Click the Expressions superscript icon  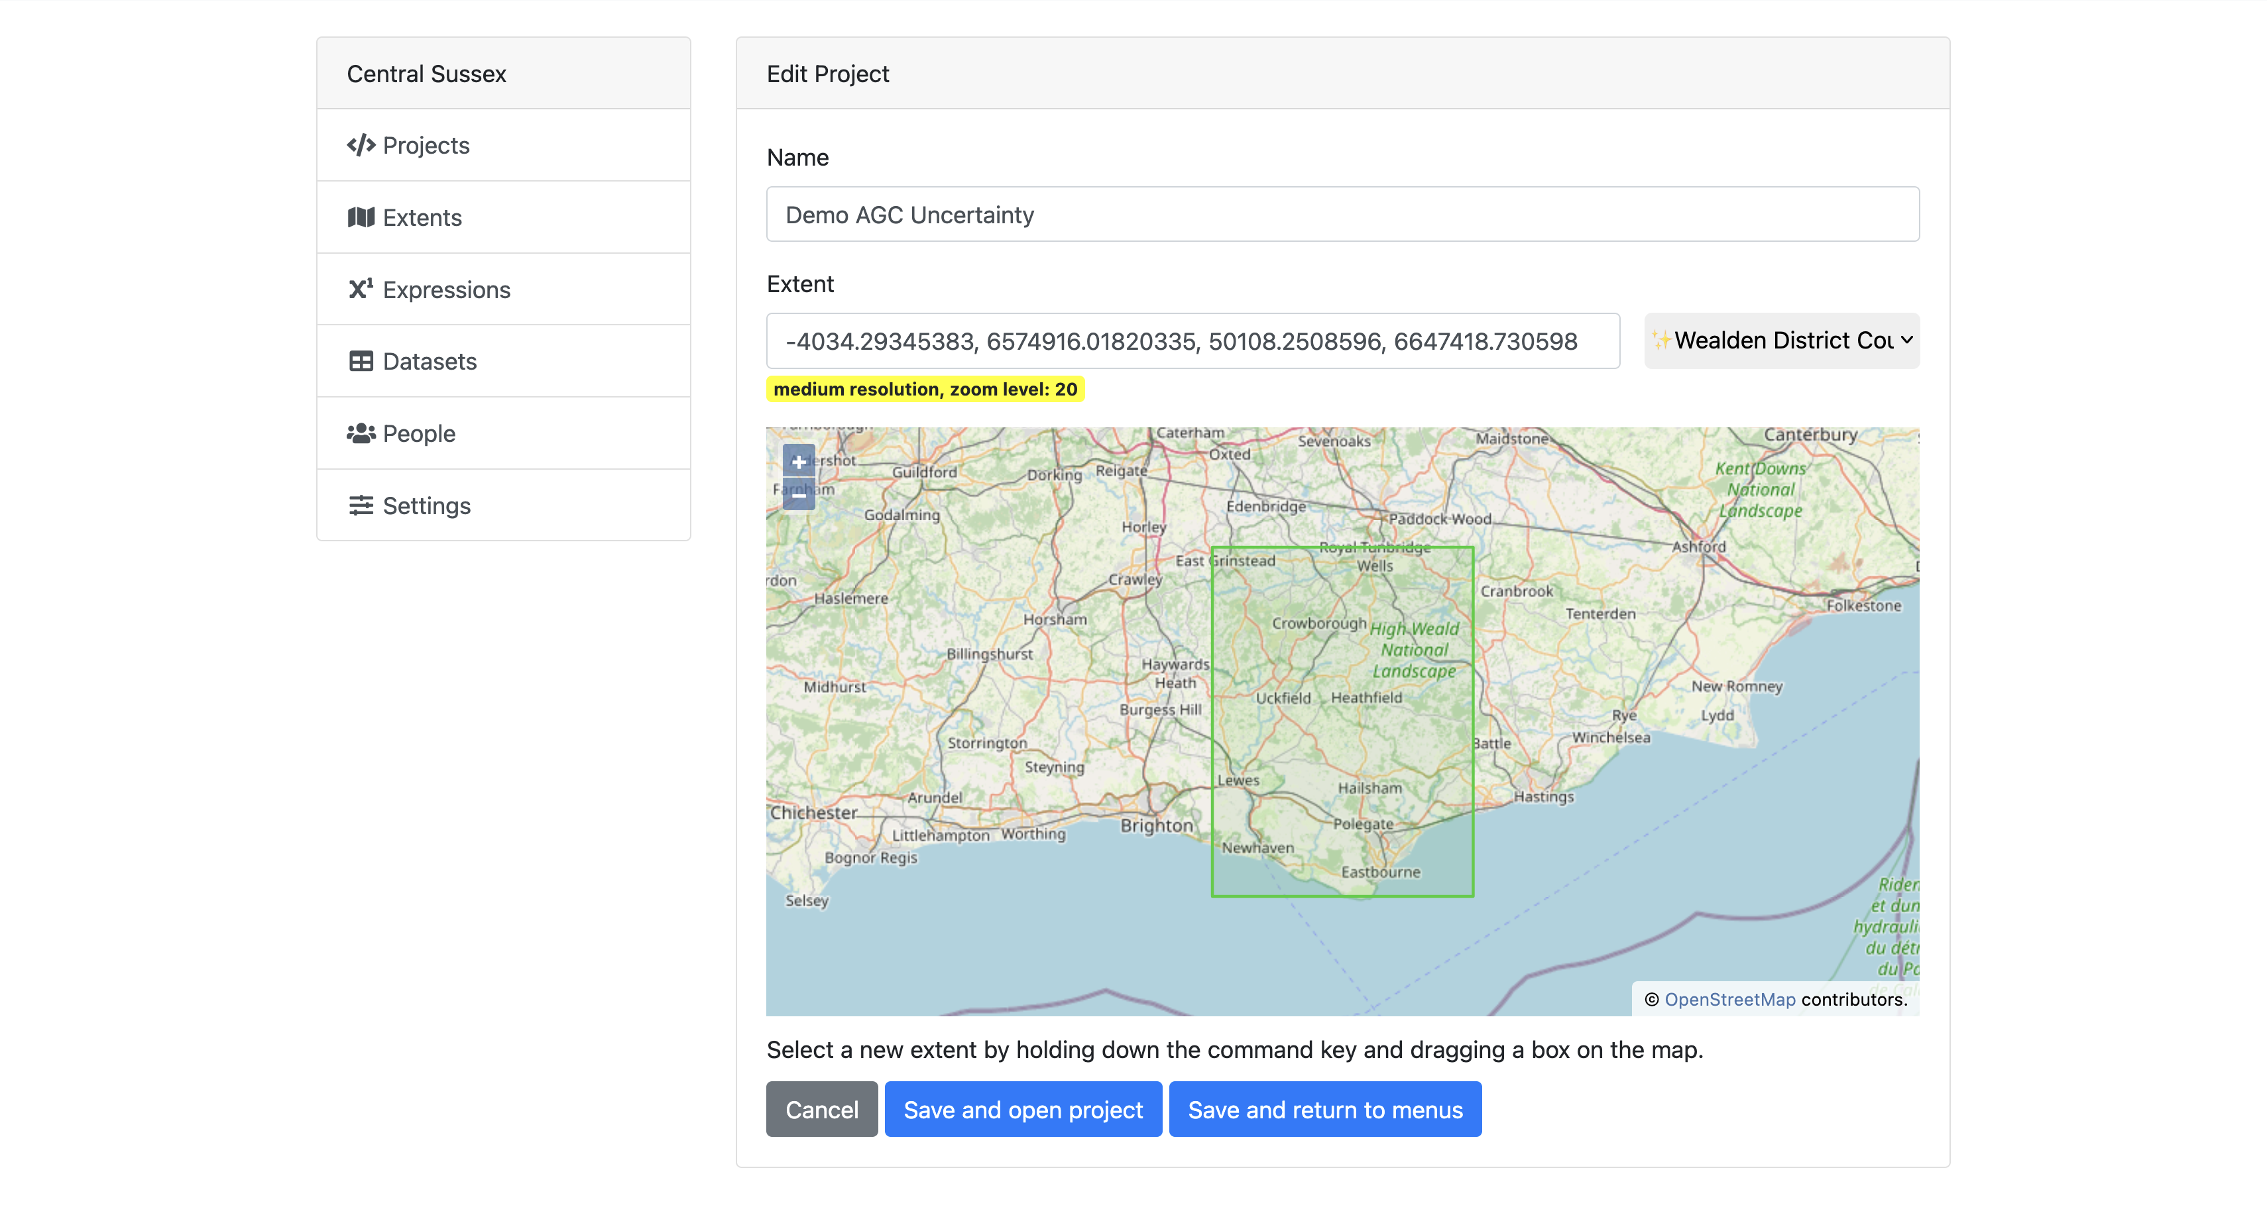point(361,290)
